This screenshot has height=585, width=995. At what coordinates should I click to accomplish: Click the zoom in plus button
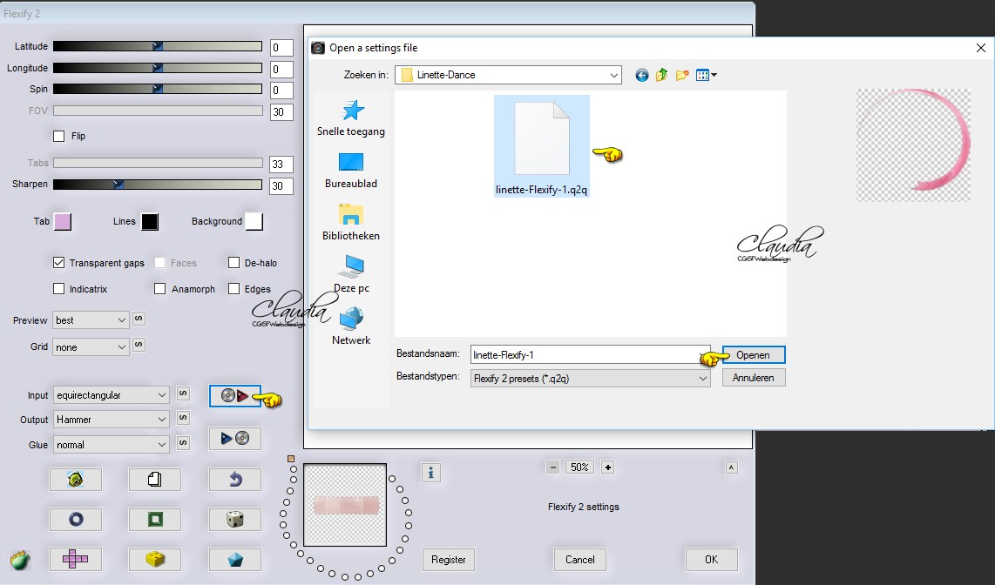(607, 467)
